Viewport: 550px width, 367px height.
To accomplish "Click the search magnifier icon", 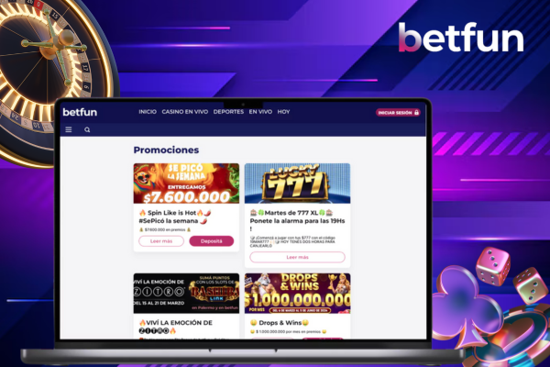I will 87,130.
